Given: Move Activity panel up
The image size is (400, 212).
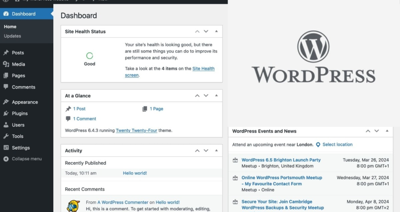Looking at the screenshot, I should point(197,151).
